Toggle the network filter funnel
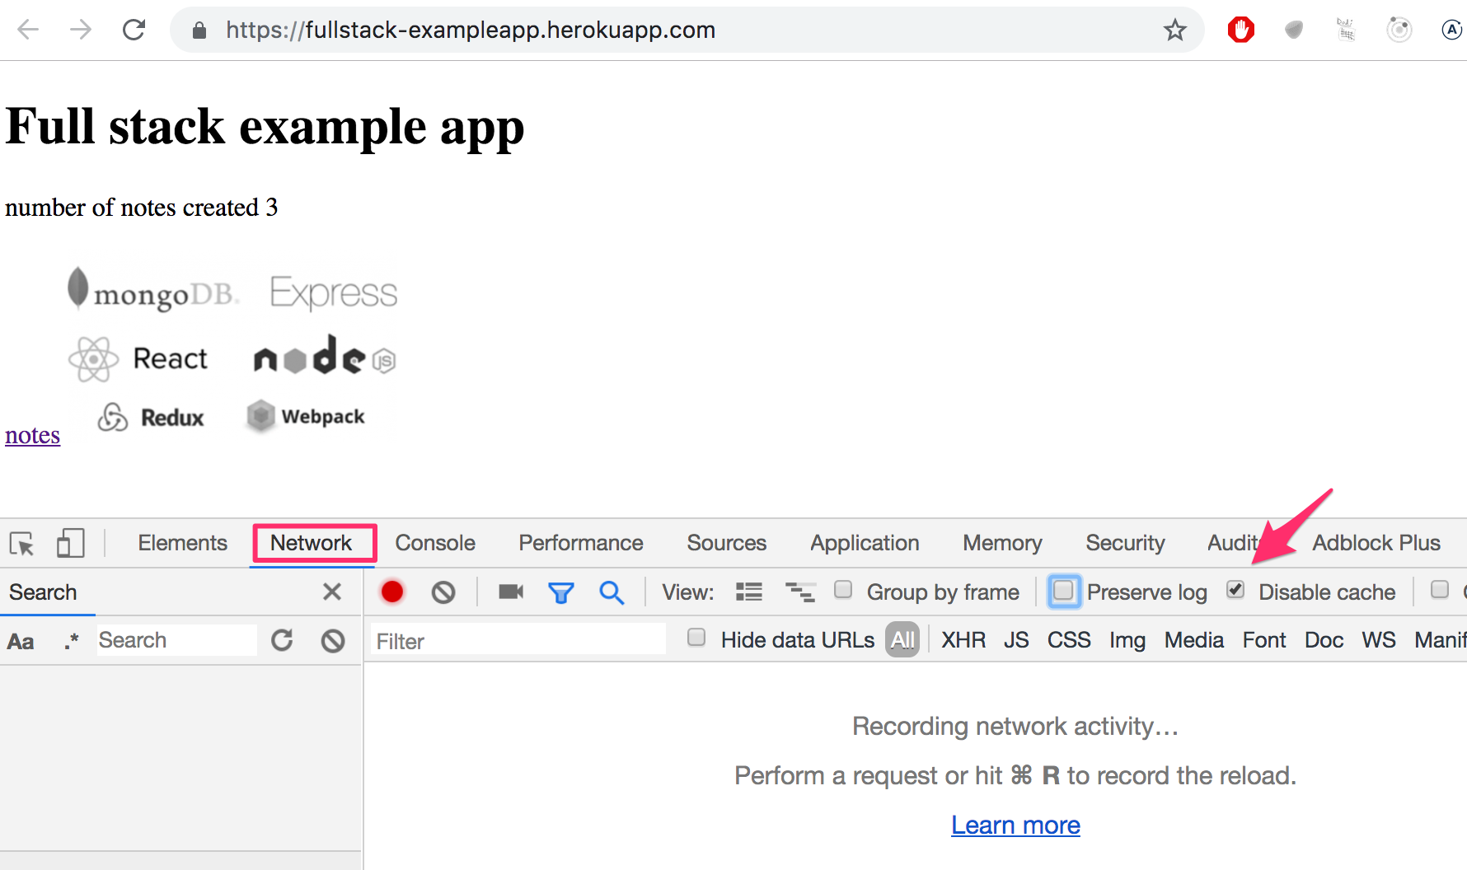Viewport: 1467px width, 870px height. (561, 592)
